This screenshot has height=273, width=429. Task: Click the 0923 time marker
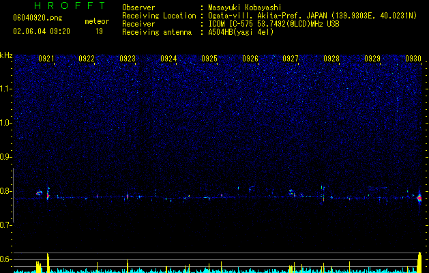click(128, 59)
